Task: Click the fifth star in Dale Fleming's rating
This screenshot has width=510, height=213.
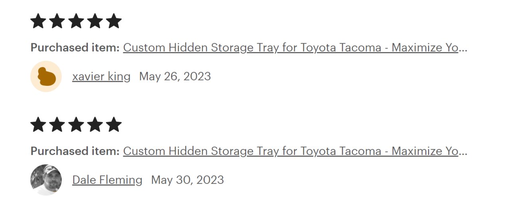Action: 114,124
